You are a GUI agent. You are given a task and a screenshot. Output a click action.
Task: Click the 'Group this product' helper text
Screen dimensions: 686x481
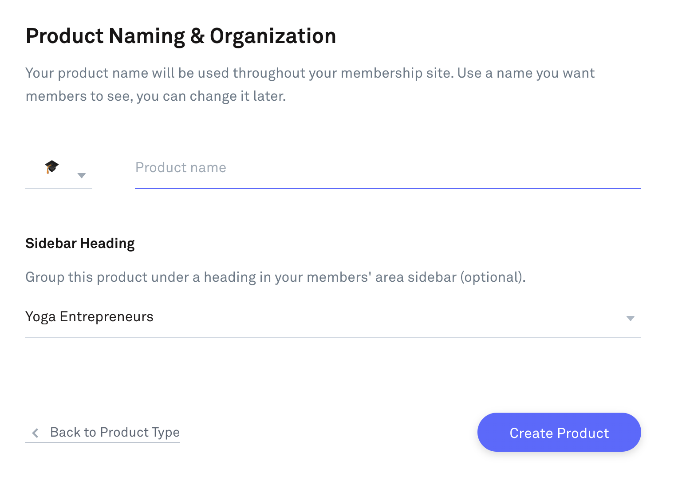click(x=275, y=277)
